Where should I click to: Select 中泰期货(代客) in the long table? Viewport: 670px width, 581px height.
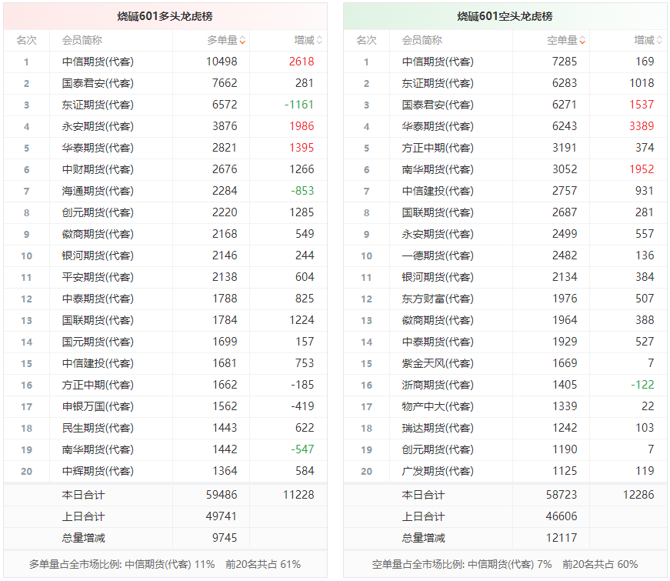pyautogui.click(x=98, y=299)
